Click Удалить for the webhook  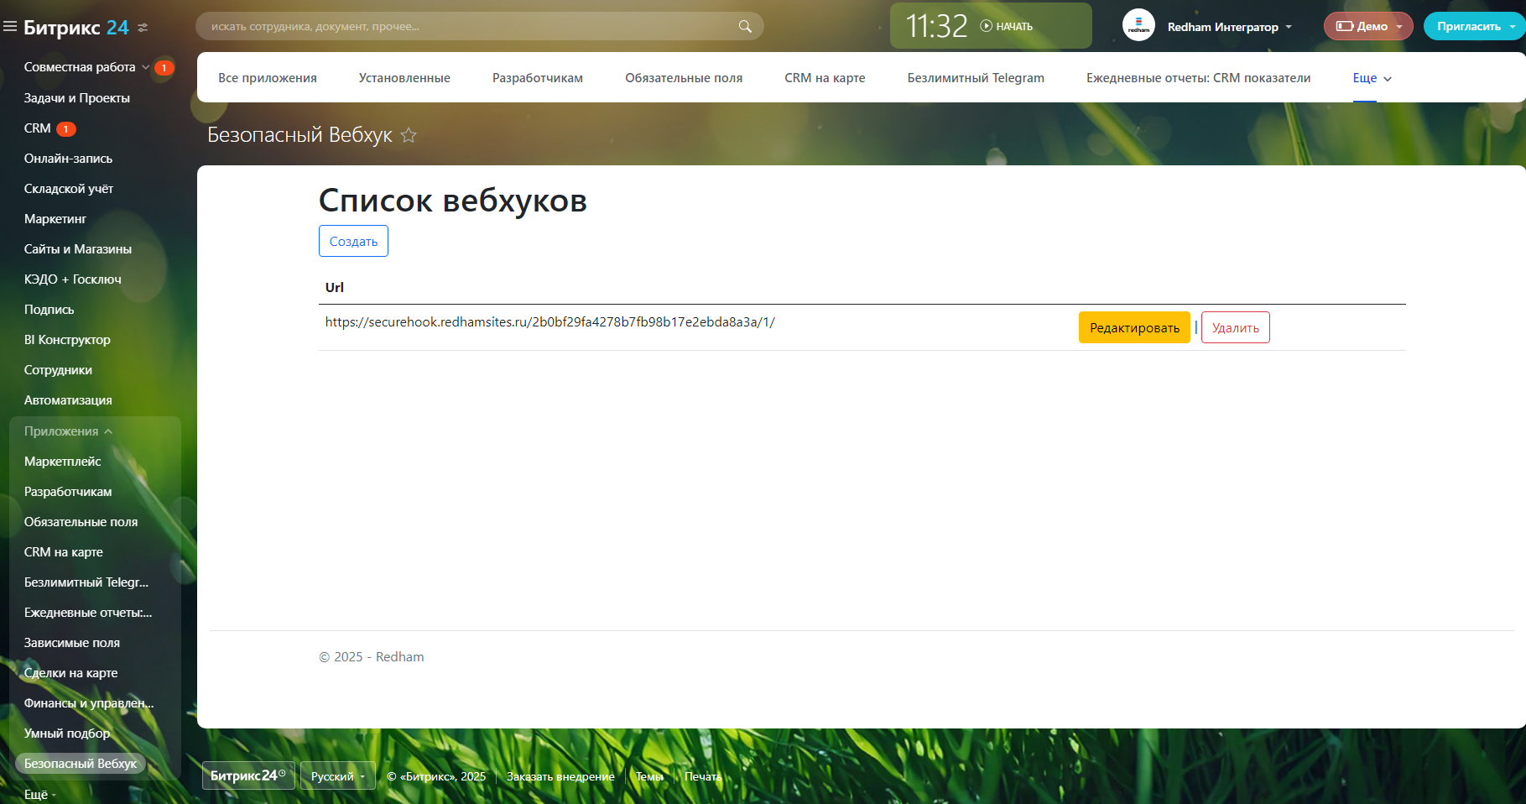[1235, 327]
